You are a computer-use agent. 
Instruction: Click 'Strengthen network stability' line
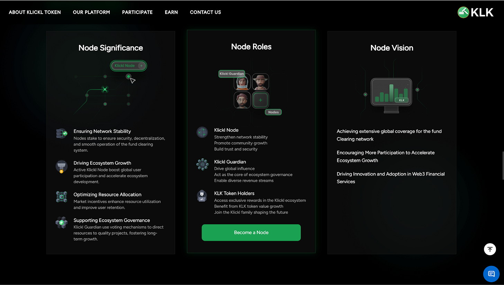(x=241, y=137)
